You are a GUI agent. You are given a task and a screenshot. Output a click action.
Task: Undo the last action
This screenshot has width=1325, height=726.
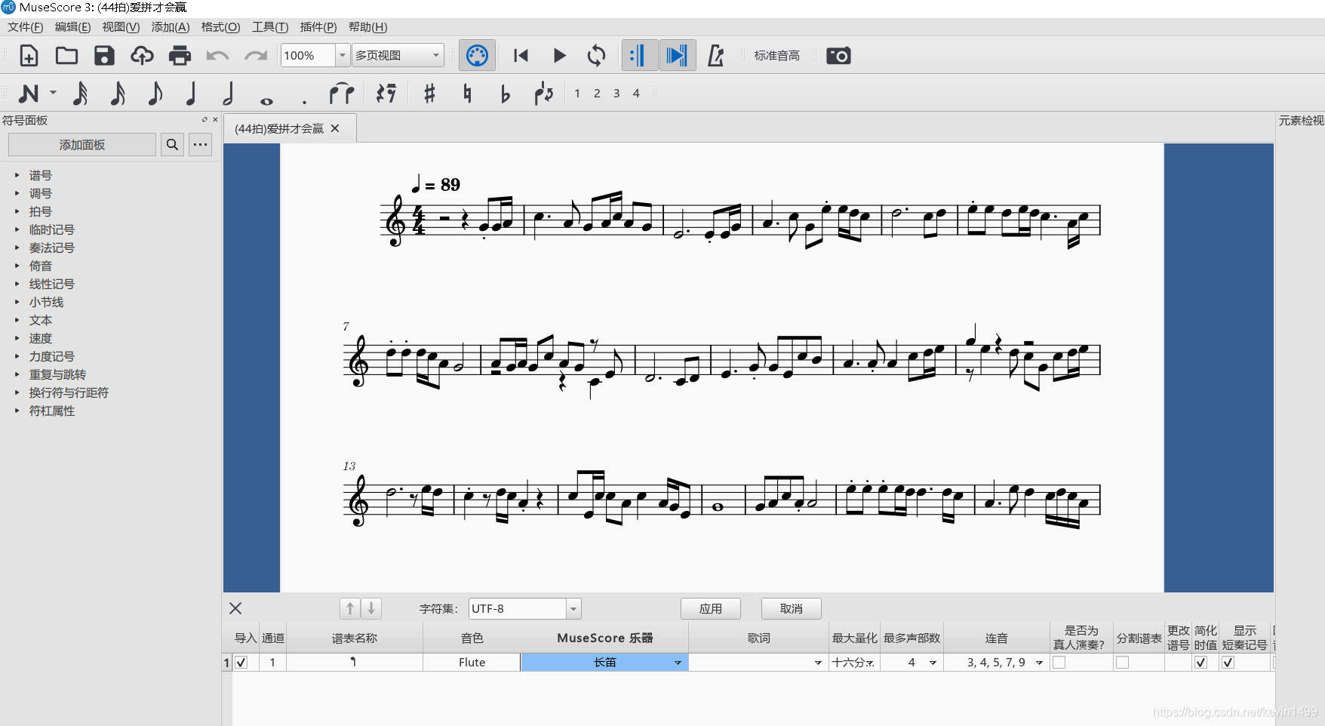pos(217,56)
